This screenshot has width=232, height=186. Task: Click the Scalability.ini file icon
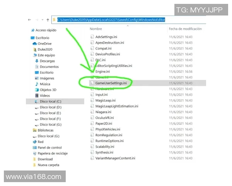[92, 147]
